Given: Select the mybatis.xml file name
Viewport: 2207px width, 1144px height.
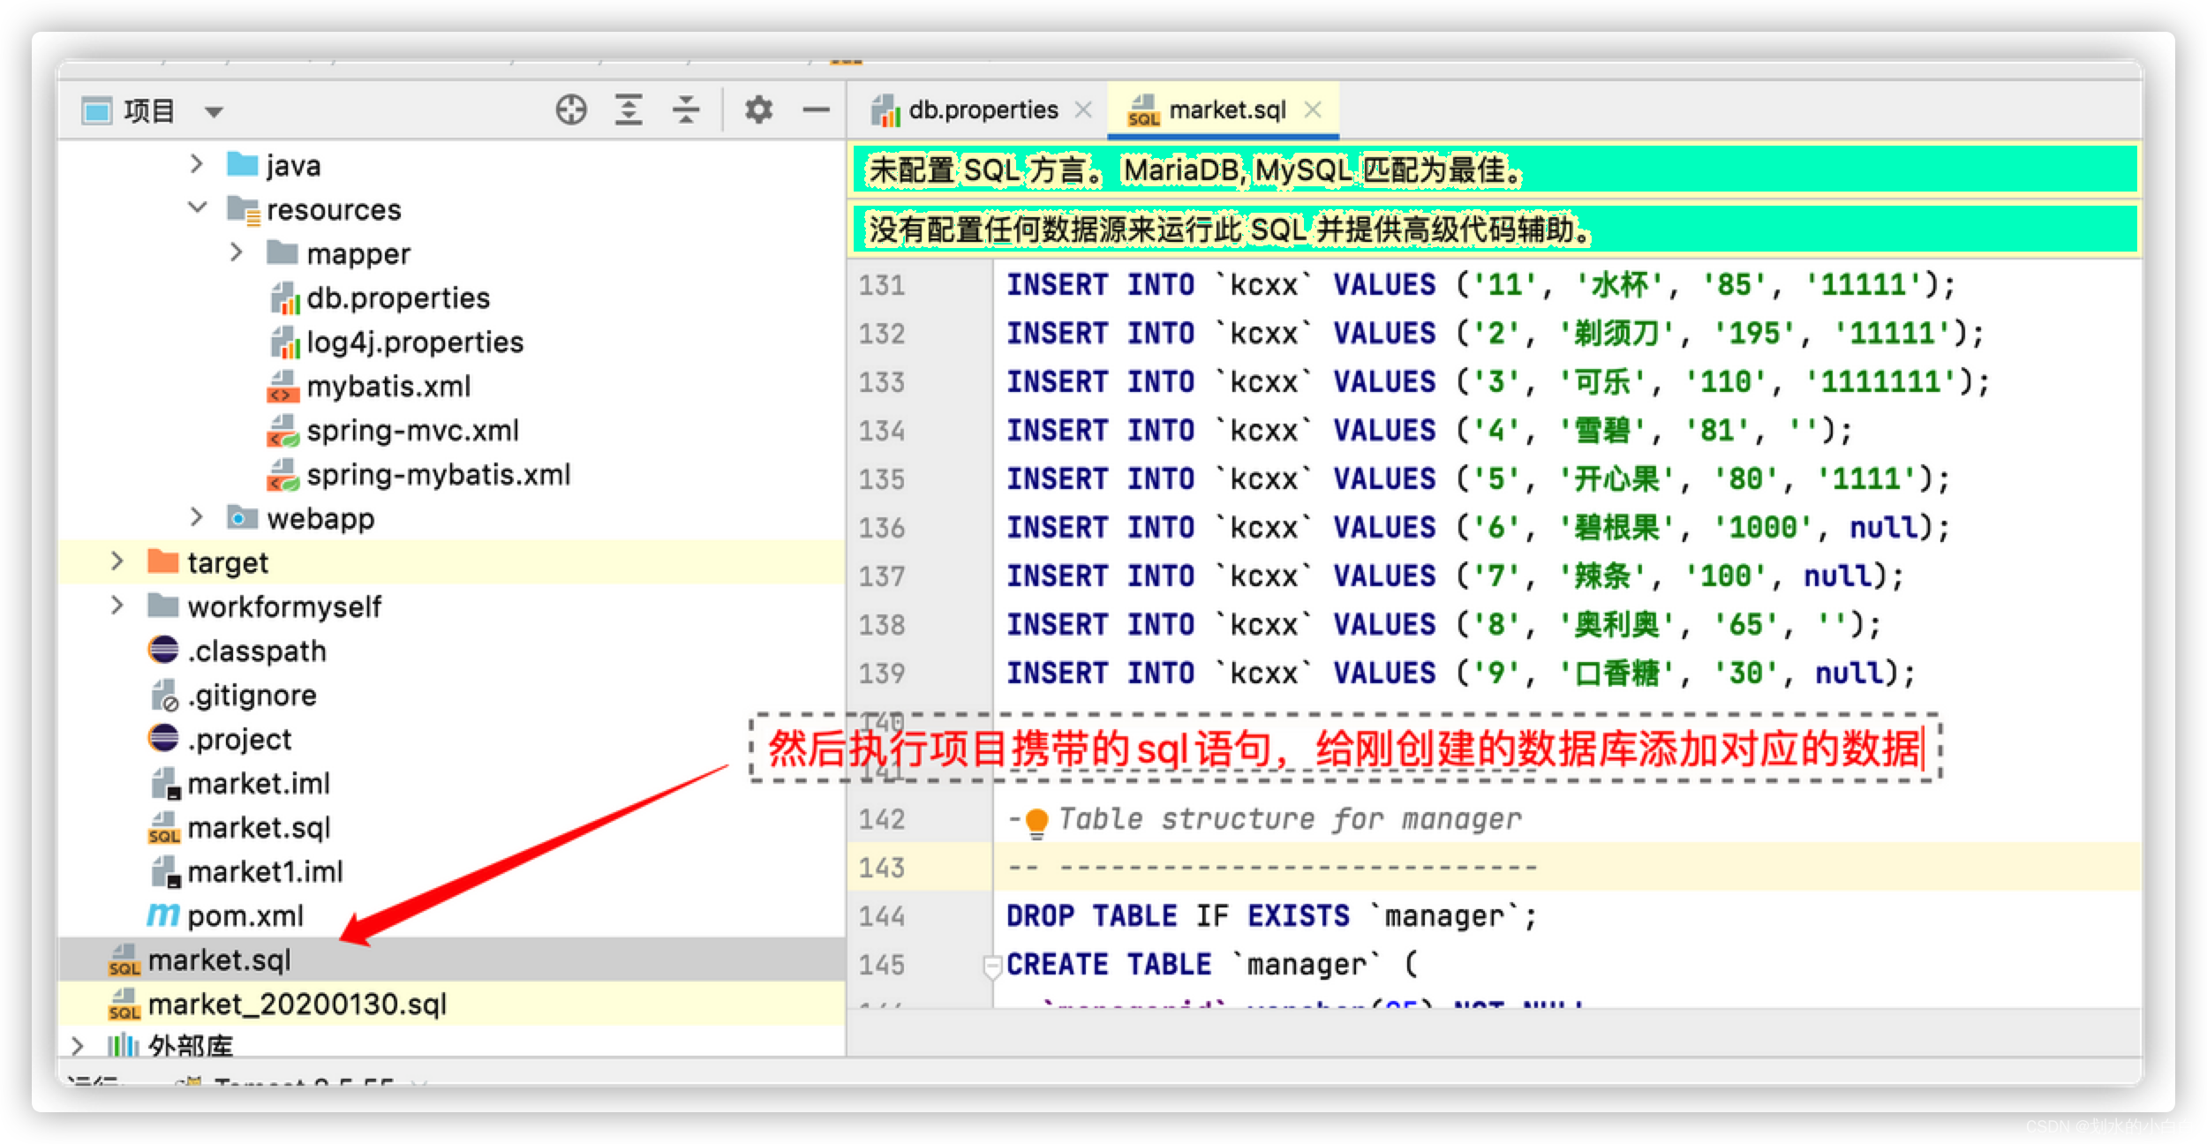Looking at the screenshot, I should tap(388, 387).
